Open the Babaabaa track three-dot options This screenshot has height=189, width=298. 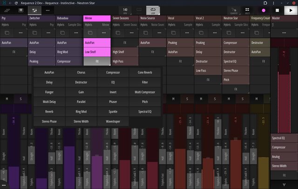(x=76, y=33)
